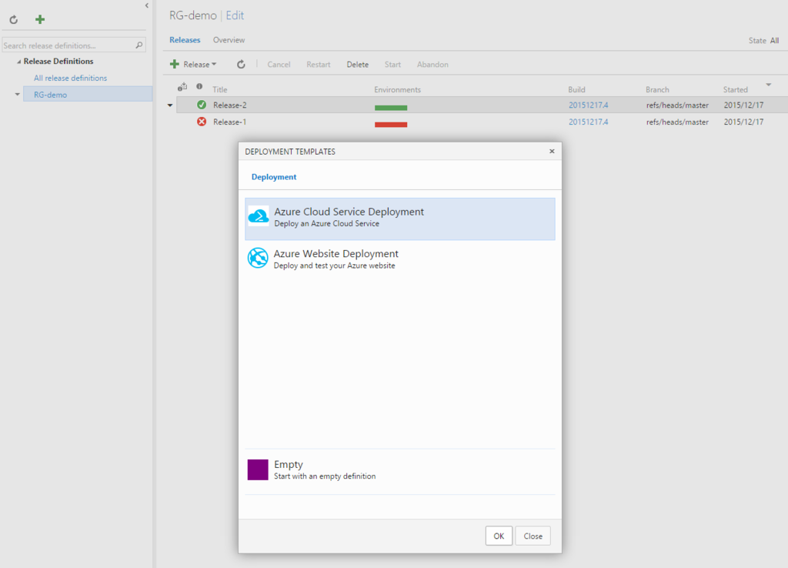This screenshot has height=568, width=788.
Task: Click Cancel in releases toolbar
Action: coord(279,65)
